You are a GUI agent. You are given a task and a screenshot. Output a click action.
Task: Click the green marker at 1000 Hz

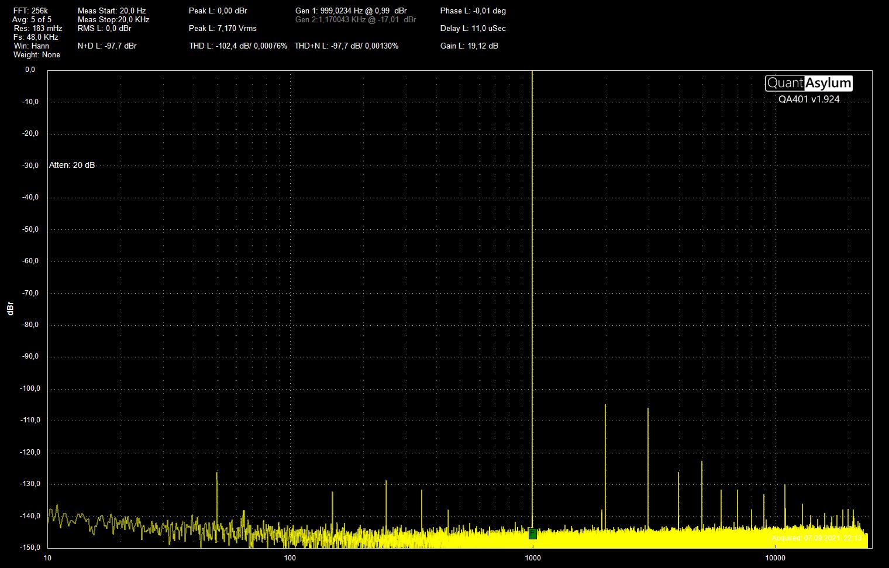pos(533,533)
